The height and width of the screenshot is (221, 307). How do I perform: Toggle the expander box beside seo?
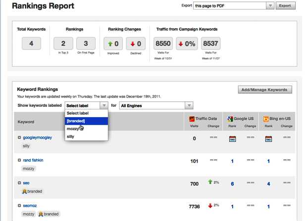(19, 183)
